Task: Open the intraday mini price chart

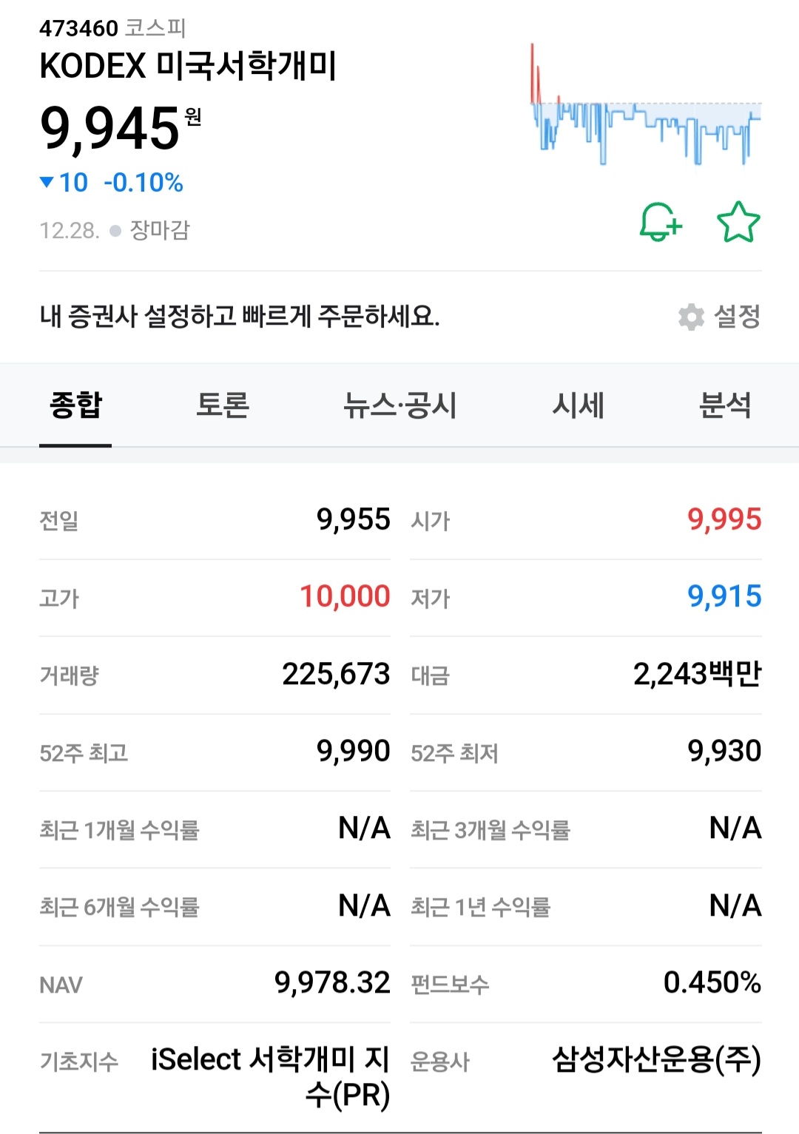Action: pyautogui.click(x=645, y=105)
